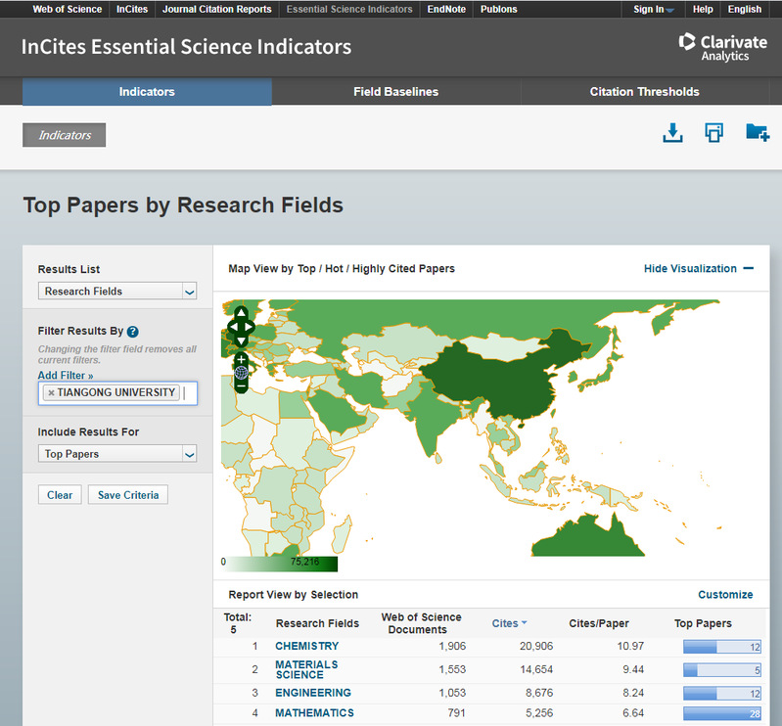Viewport: 782px width, 726px height.
Task: Click Materials Science top papers bar showing 5
Action: click(721, 670)
